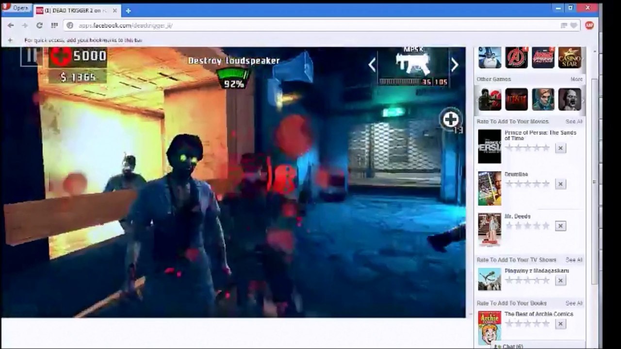This screenshot has height=349, width=621.
Task: Rate Prince of Persia five stars
Action: click(546, 148)
